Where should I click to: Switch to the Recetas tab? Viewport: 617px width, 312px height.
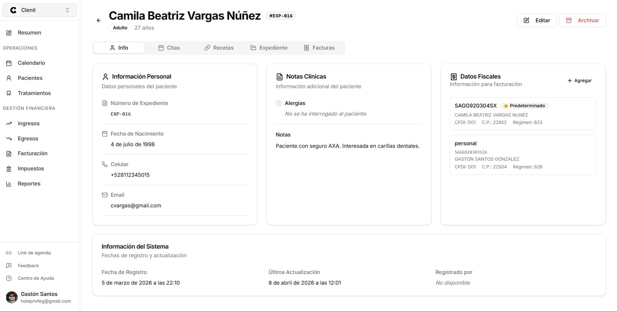(219, 48)
